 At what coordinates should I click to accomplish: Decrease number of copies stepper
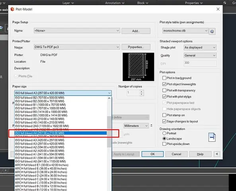[x=141, y=94]
